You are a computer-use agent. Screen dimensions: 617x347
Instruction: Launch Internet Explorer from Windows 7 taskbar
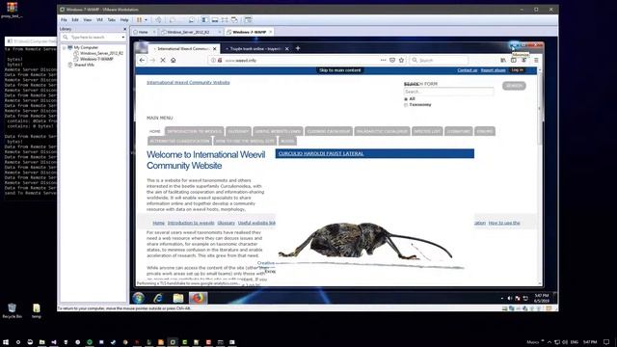[x=158, y=298]
